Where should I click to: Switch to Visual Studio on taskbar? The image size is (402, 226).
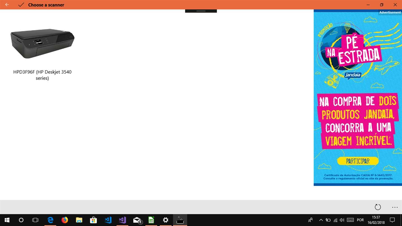[122, 220]
